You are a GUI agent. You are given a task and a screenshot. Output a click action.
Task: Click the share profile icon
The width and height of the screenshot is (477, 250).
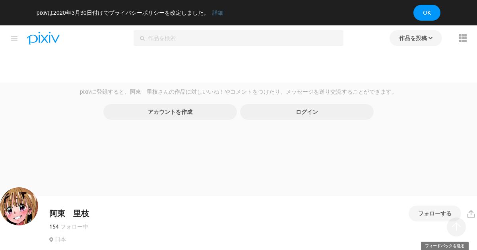471,214
